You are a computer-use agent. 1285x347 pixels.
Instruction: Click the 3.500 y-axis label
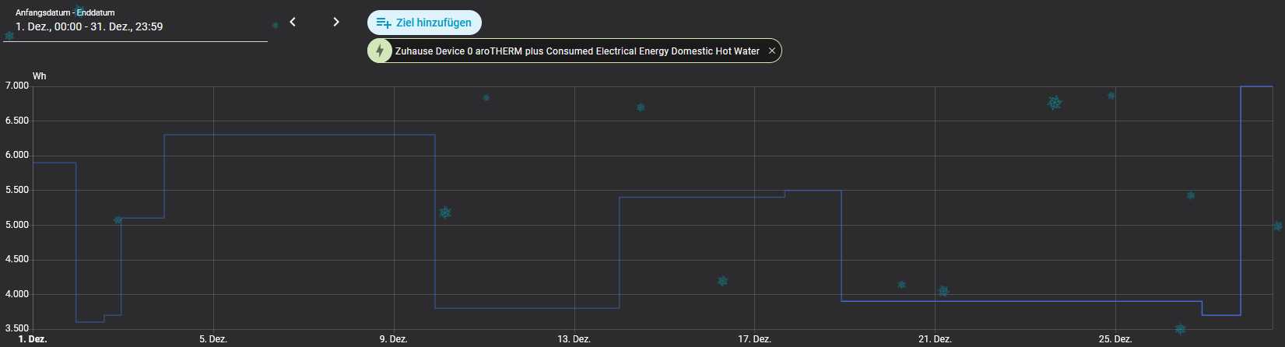[17, 328]
